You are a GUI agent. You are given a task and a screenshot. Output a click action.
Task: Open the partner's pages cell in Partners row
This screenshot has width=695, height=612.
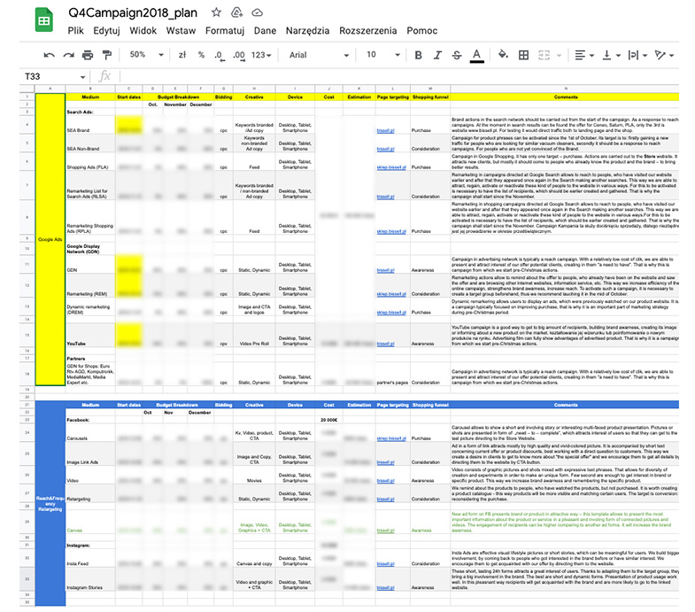click(x=392, y=382)
